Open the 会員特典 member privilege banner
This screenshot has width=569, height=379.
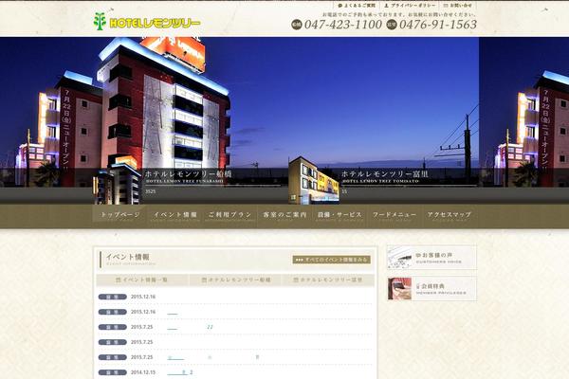click(x=431, y=289)
